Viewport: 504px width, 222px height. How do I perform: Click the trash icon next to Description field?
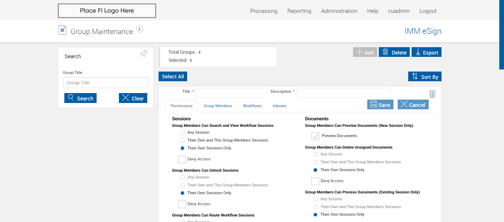tap(432, 94)
